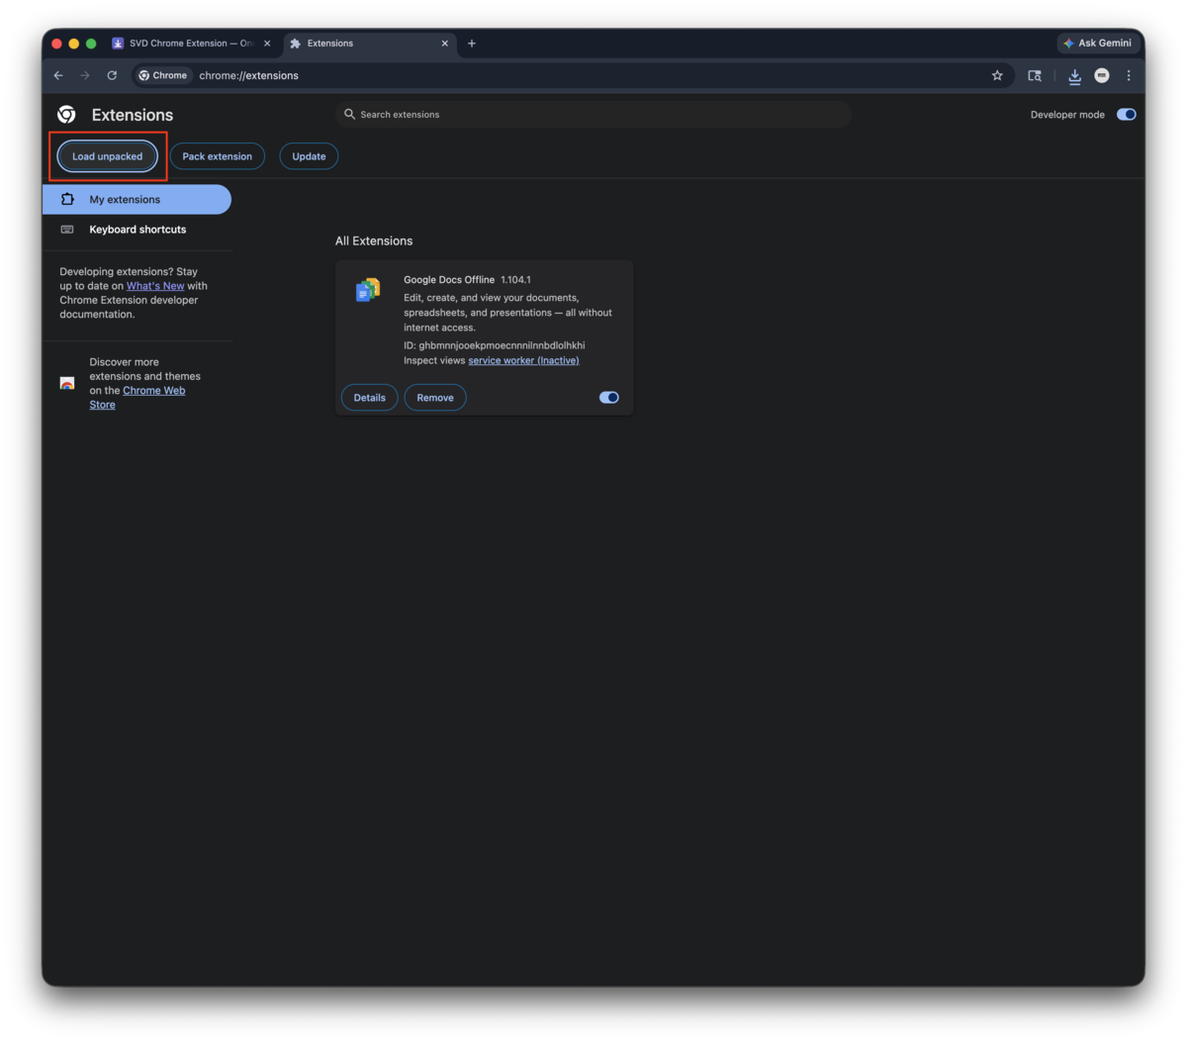Click the Google Docs Offline icon
The image size is (1187, 1042).
(368, 290)
